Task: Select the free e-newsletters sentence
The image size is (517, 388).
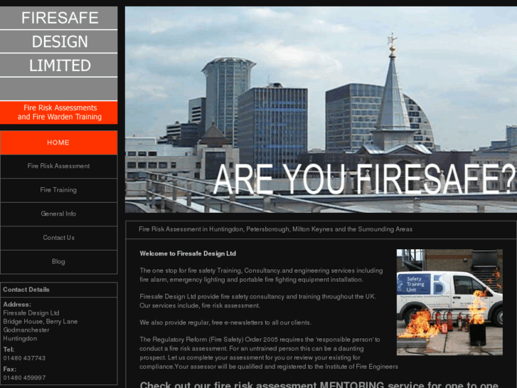Action: point(225,323)
